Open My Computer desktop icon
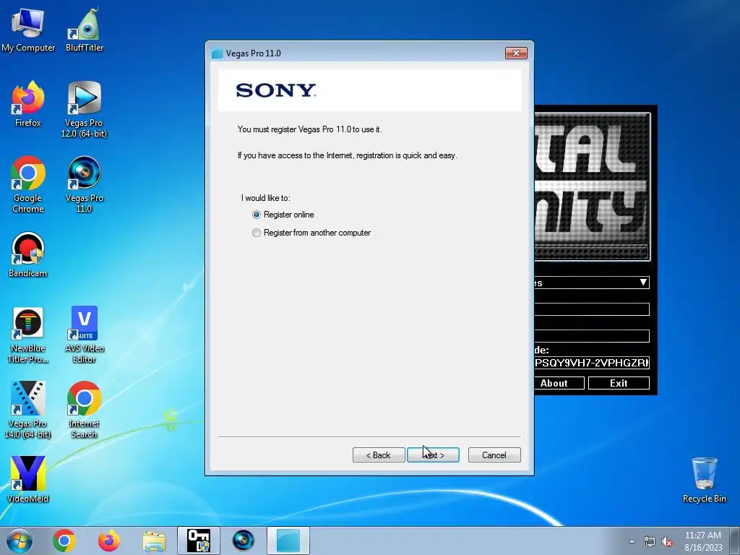The image size is (740, 555). click(28, 29)
